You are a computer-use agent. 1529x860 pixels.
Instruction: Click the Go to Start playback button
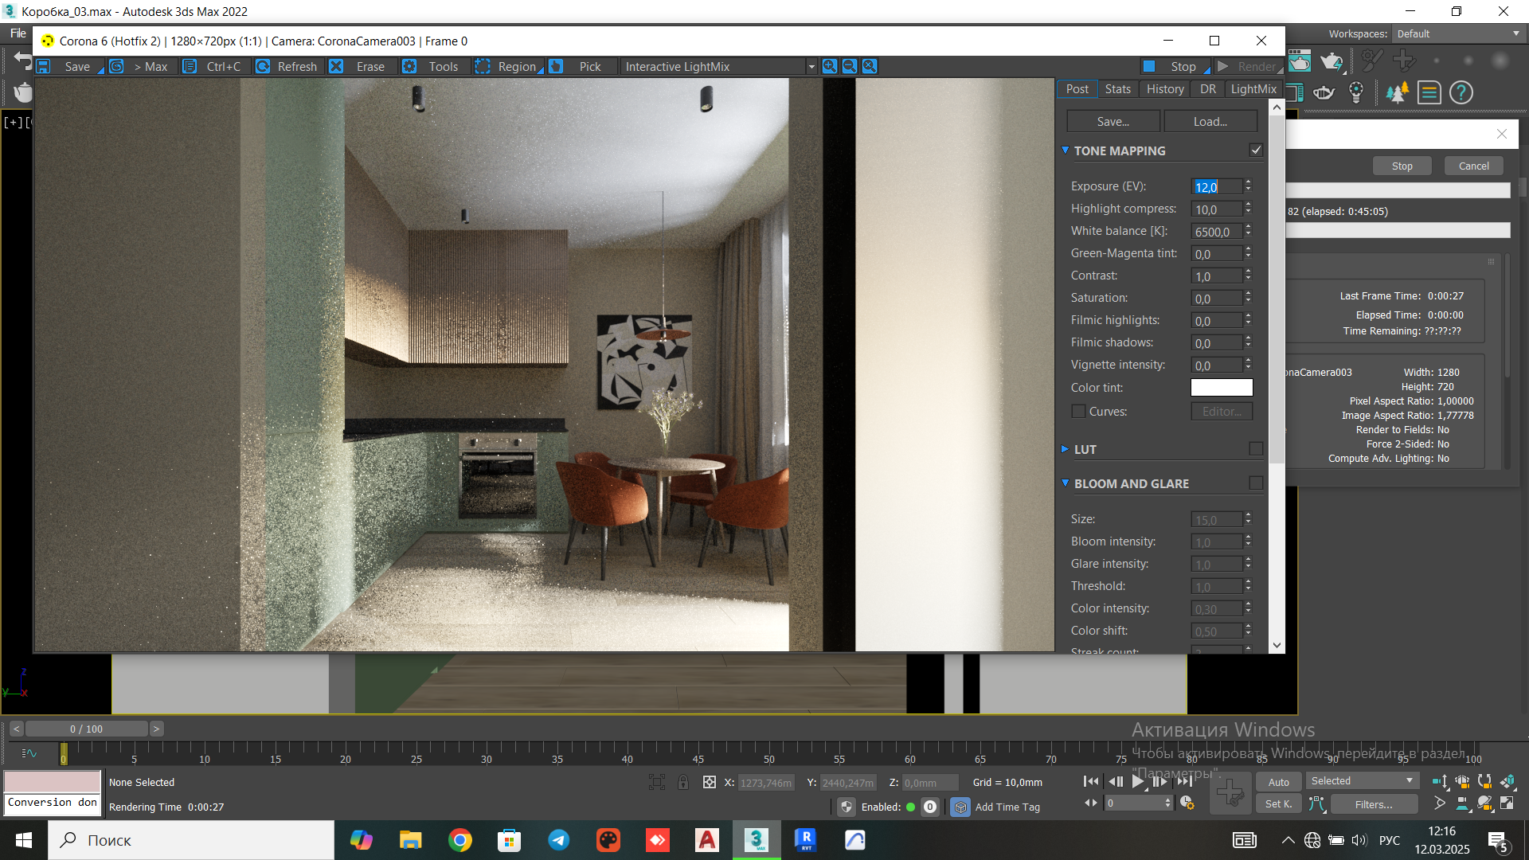1091,782
